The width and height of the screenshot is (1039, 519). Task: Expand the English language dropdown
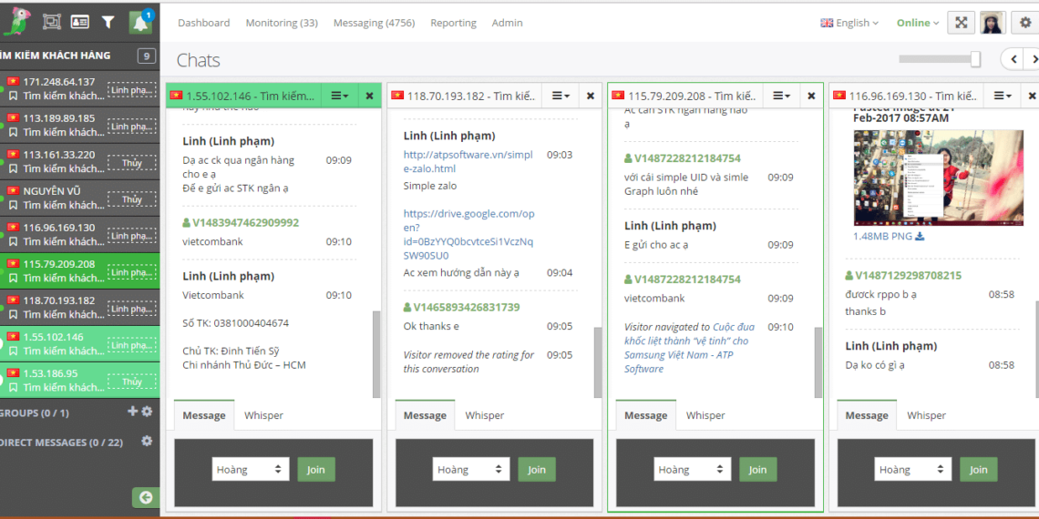click(849, 23)
